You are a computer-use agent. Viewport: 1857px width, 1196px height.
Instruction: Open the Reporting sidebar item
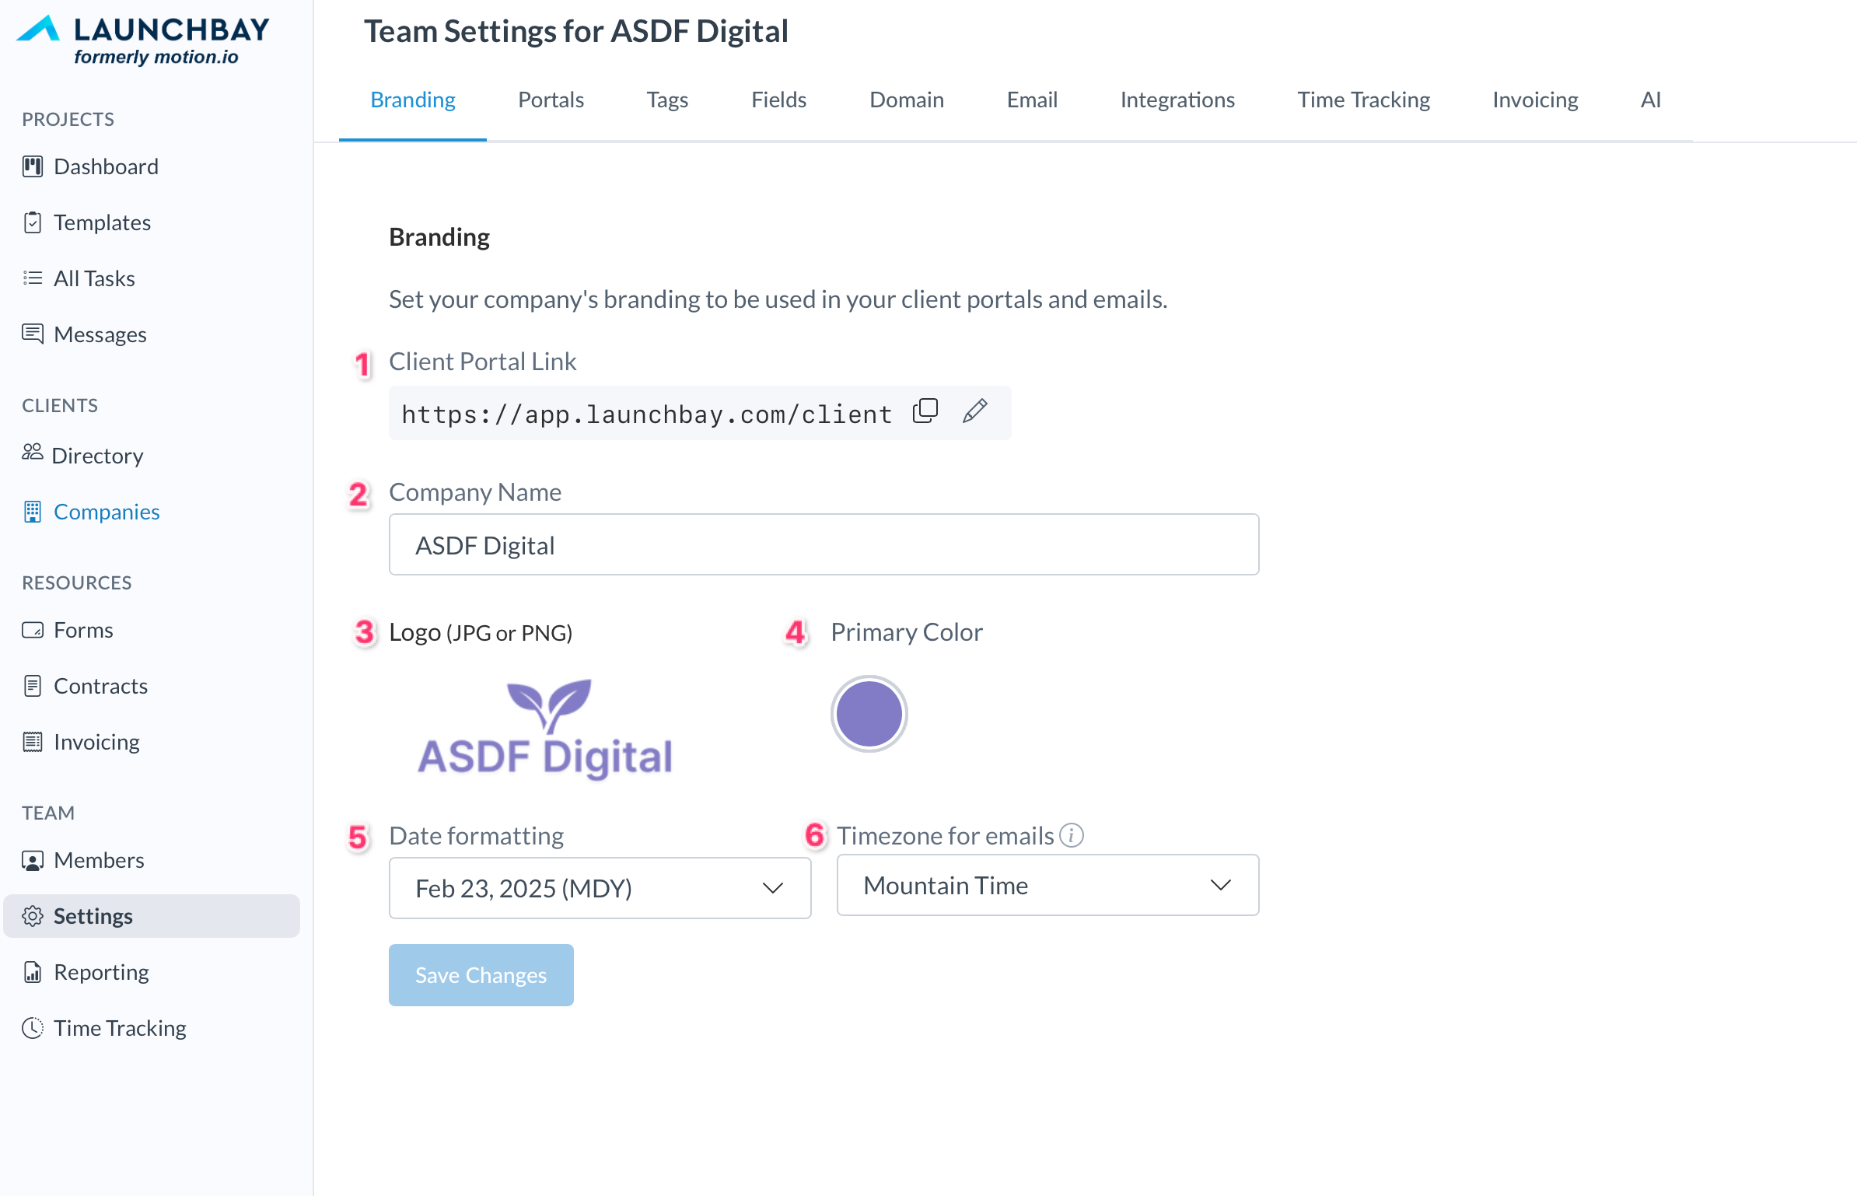pos(101,972)
